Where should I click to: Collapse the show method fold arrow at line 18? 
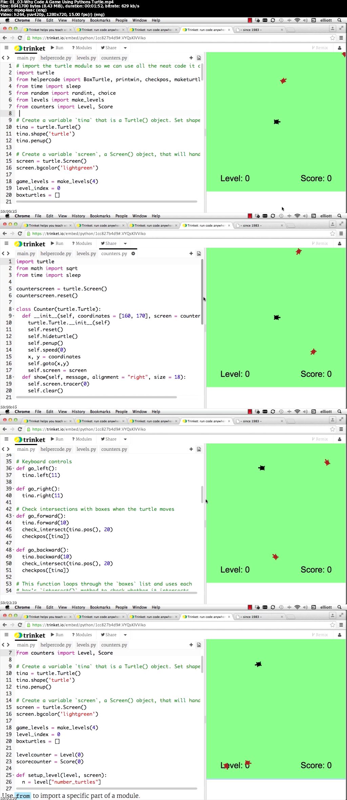(14, 377)
